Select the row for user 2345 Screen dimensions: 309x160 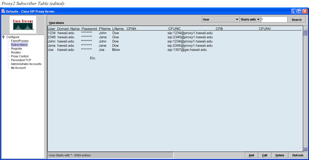click(175, 37)
